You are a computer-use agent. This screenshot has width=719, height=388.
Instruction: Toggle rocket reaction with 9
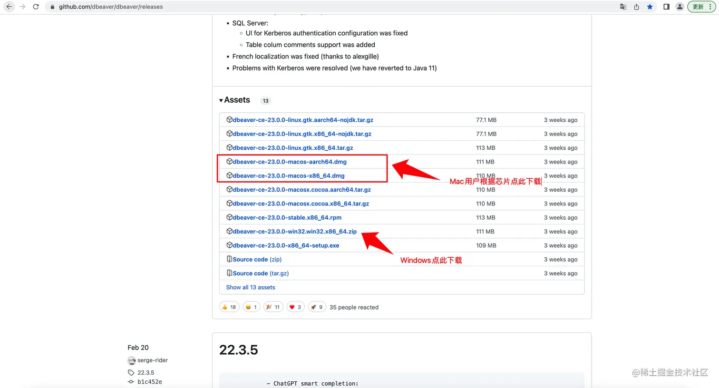coord(317,307)
